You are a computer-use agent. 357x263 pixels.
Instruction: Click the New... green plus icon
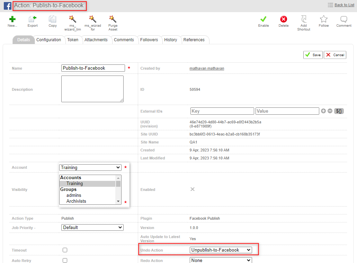click(12, 19)
